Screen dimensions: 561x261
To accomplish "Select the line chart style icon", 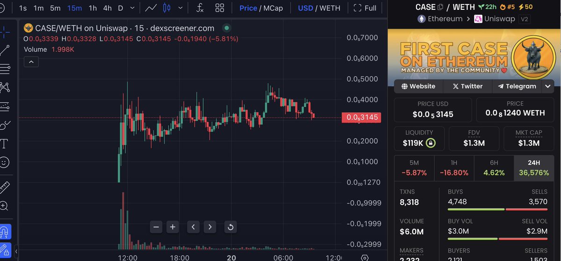I will point(151,8).
